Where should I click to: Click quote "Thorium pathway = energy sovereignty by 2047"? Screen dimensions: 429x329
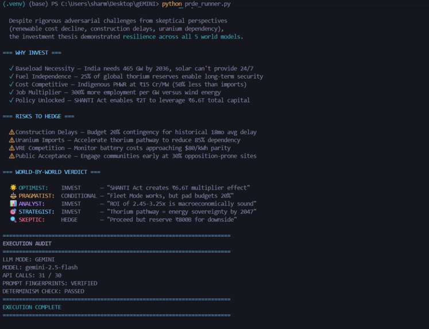pos(181,212)
